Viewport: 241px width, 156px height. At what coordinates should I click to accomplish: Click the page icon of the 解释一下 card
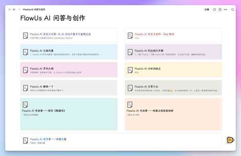tap(25, 88)
